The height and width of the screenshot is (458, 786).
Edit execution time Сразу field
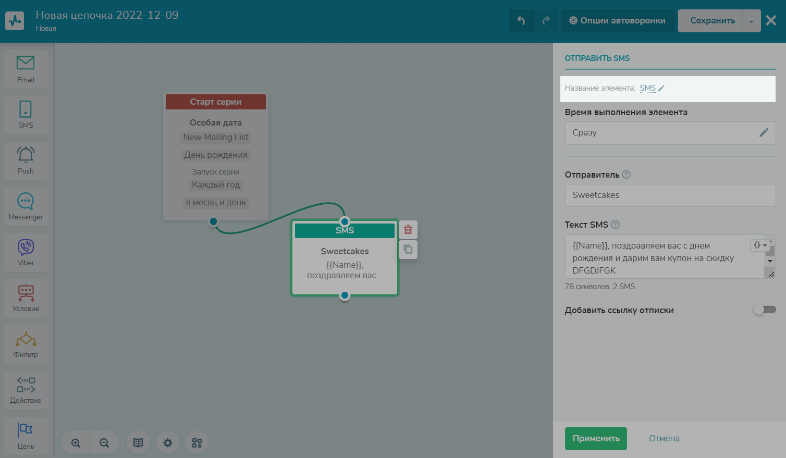pyautogui.click(x=763, y=133)
